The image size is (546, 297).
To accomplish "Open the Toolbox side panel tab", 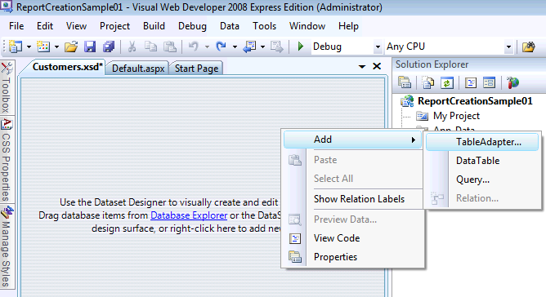I will coord(7,87).
